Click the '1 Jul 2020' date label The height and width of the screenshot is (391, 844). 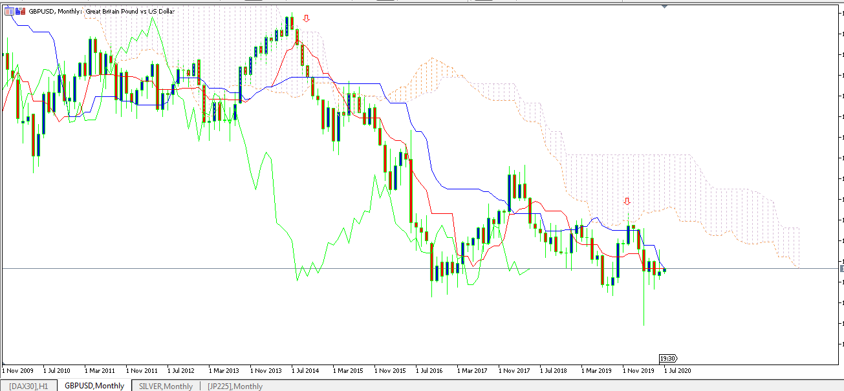pyautogui.click(x=678, y=371)
